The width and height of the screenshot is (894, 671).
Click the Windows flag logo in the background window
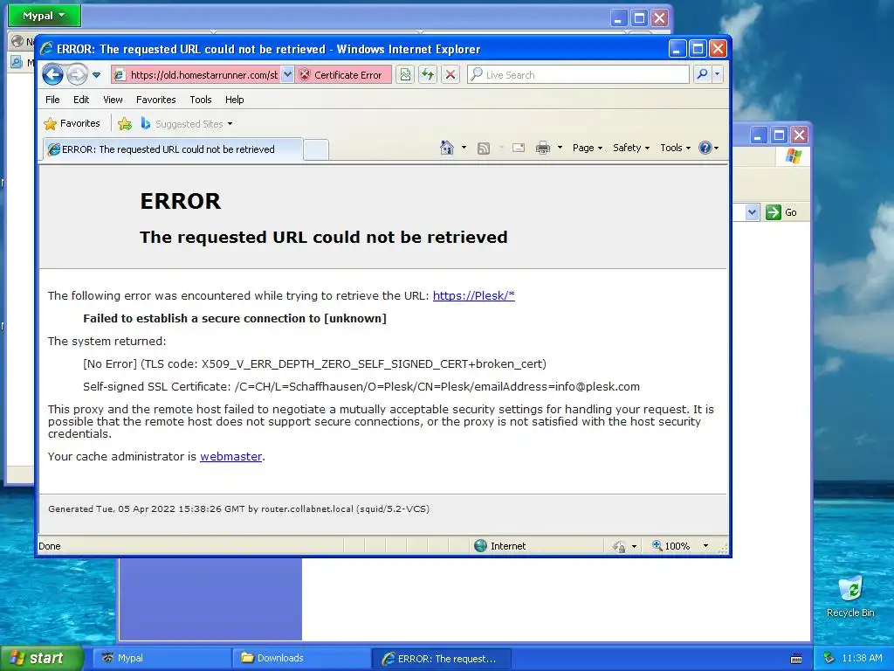coord(793,156)
